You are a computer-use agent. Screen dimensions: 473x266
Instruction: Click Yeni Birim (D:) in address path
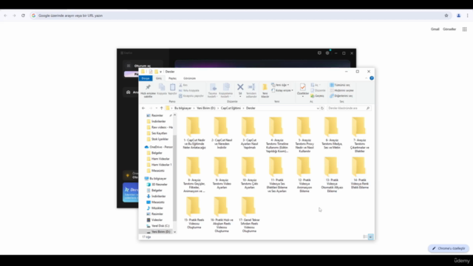click(206, 108)
